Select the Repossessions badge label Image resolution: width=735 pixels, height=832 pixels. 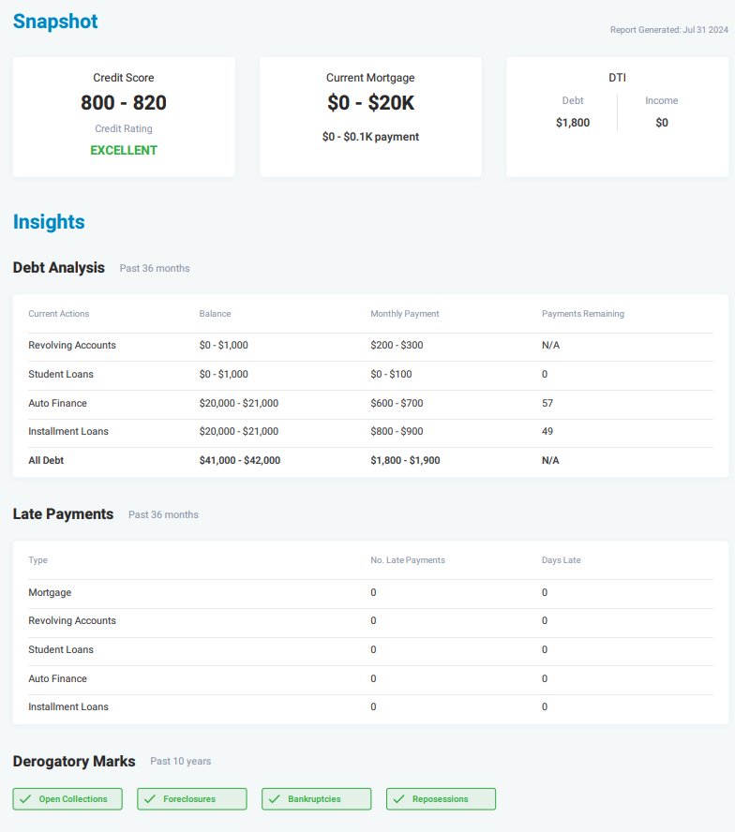click(x=441, y=798)
